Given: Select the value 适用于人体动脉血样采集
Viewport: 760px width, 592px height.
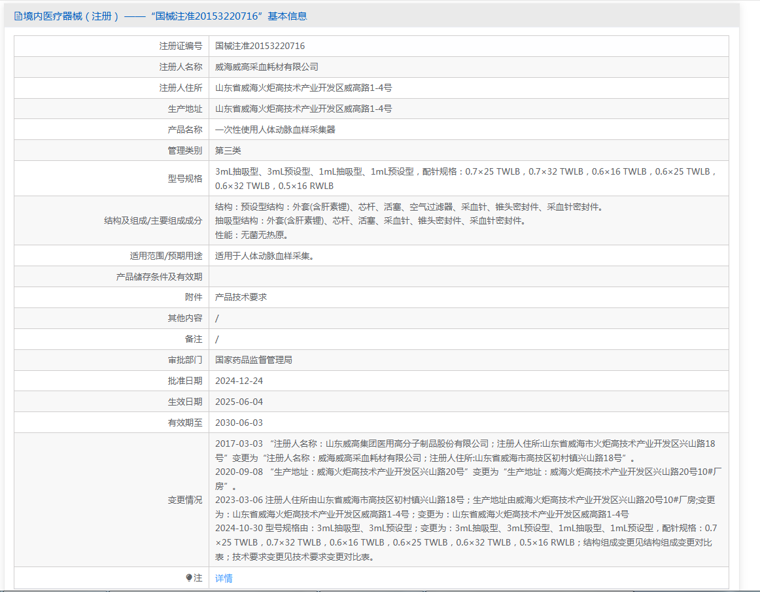Looking at the screenshot, I should click(265, 256).
